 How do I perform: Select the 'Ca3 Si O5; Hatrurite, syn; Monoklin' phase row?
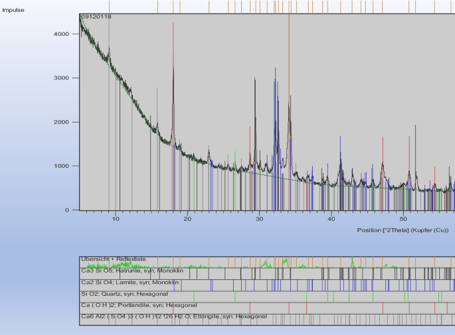click(267, 273)
